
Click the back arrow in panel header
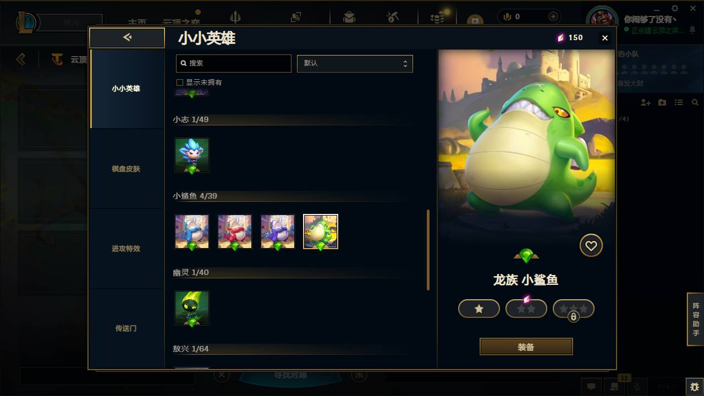coord(127,37)
